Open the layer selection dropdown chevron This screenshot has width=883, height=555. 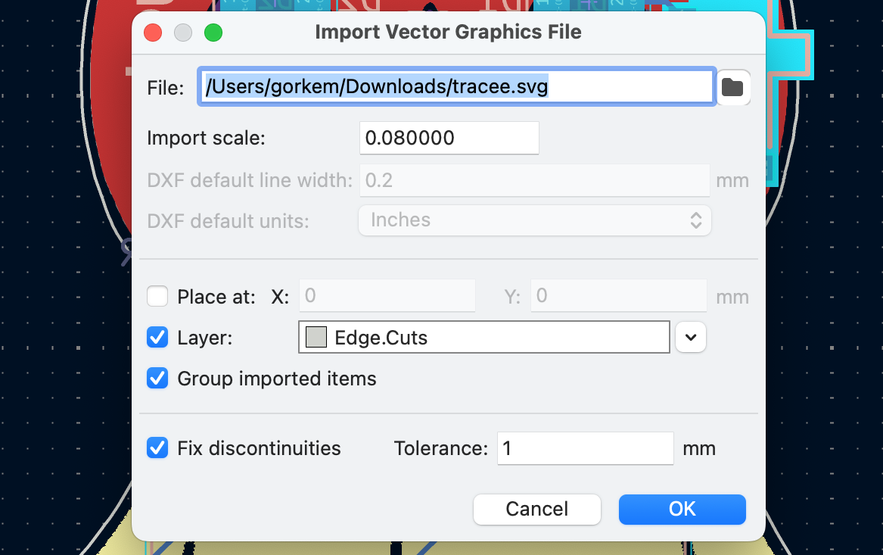coord(690,337)
